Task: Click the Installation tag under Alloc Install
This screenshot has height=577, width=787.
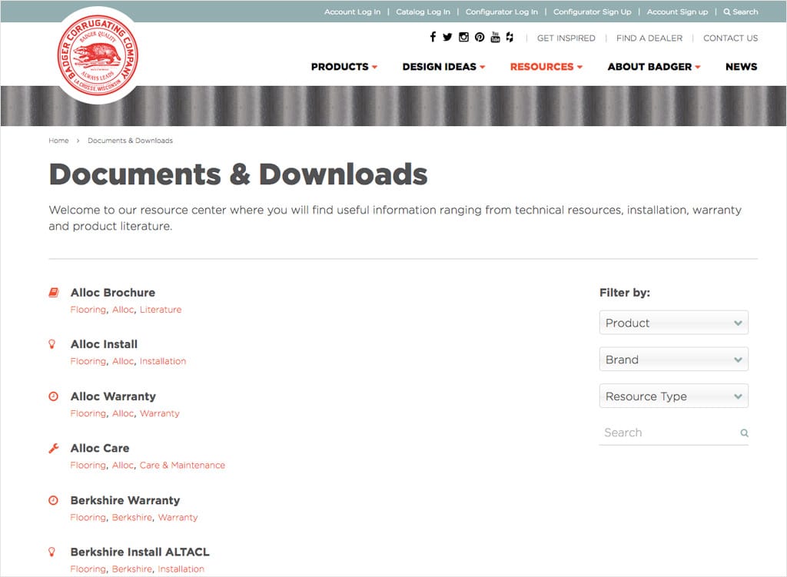Action: coord(163,361)
